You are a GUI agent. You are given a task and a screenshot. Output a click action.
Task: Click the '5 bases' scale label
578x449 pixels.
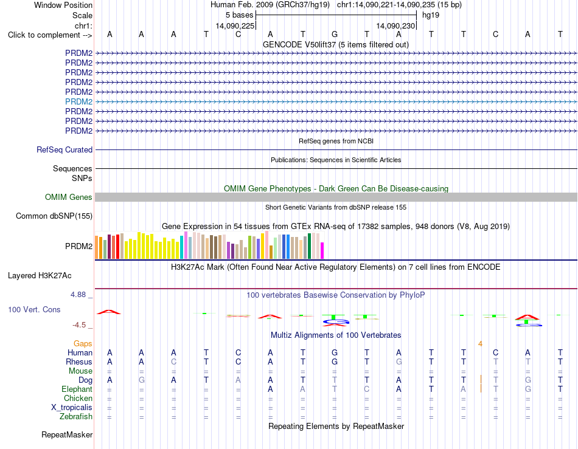(240, 15)
